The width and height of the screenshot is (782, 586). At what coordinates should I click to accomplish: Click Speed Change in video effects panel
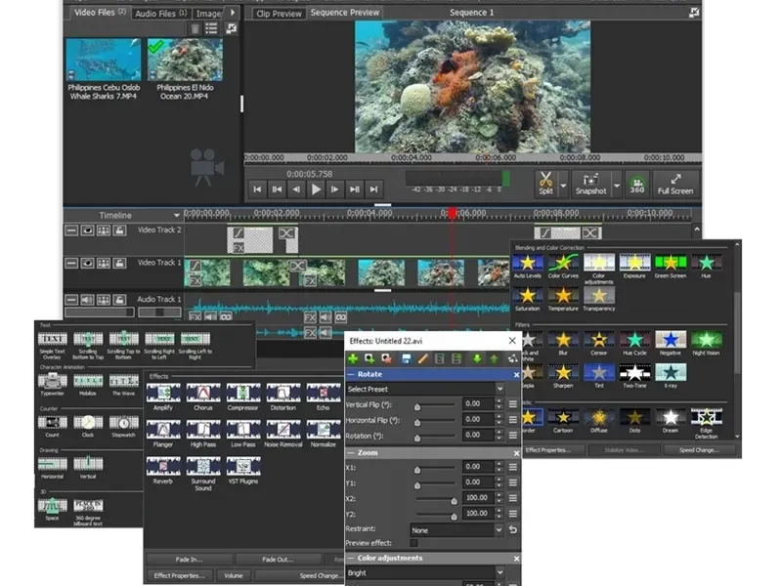[x=699, y=450]
